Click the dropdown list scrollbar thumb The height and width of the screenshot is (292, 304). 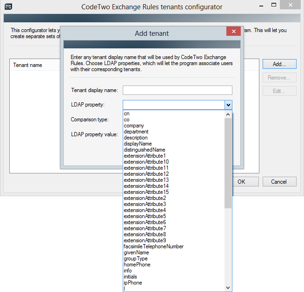[x=228, y=163]
